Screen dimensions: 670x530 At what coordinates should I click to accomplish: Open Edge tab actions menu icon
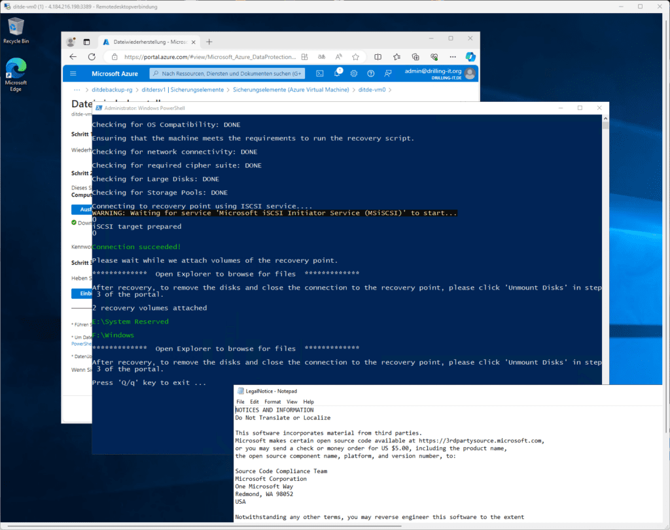tap(87, 42)
